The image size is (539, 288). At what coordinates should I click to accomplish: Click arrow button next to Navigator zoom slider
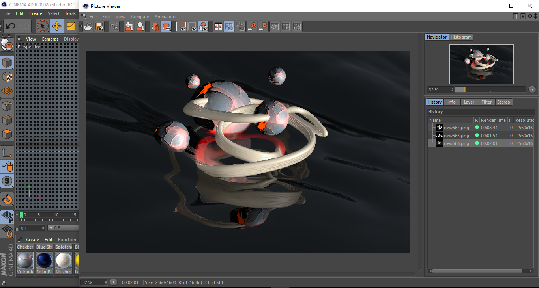pyautogui.click(x=532, y=90)
